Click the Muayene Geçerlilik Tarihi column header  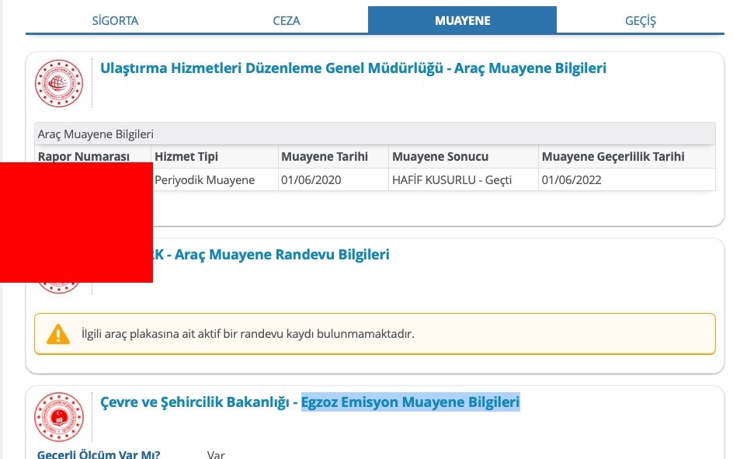click(613, 157)
